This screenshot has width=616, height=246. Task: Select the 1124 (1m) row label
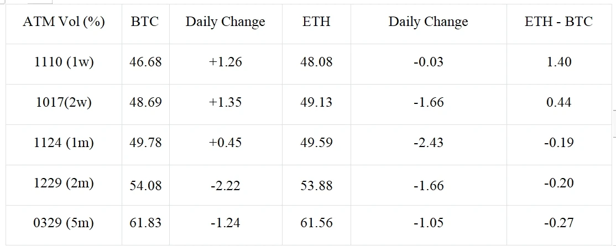(64, 143)
